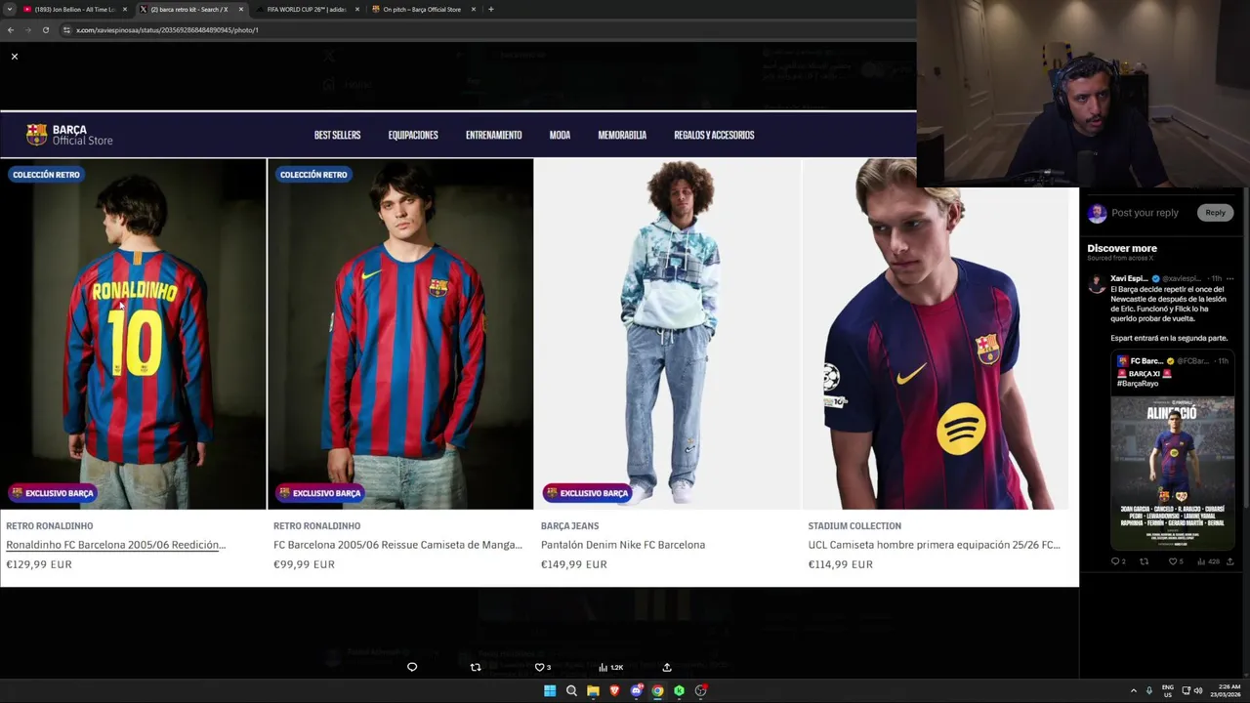
Task: Open ENTRENAMIENTO in the store menu
Action: coord(493,135)
